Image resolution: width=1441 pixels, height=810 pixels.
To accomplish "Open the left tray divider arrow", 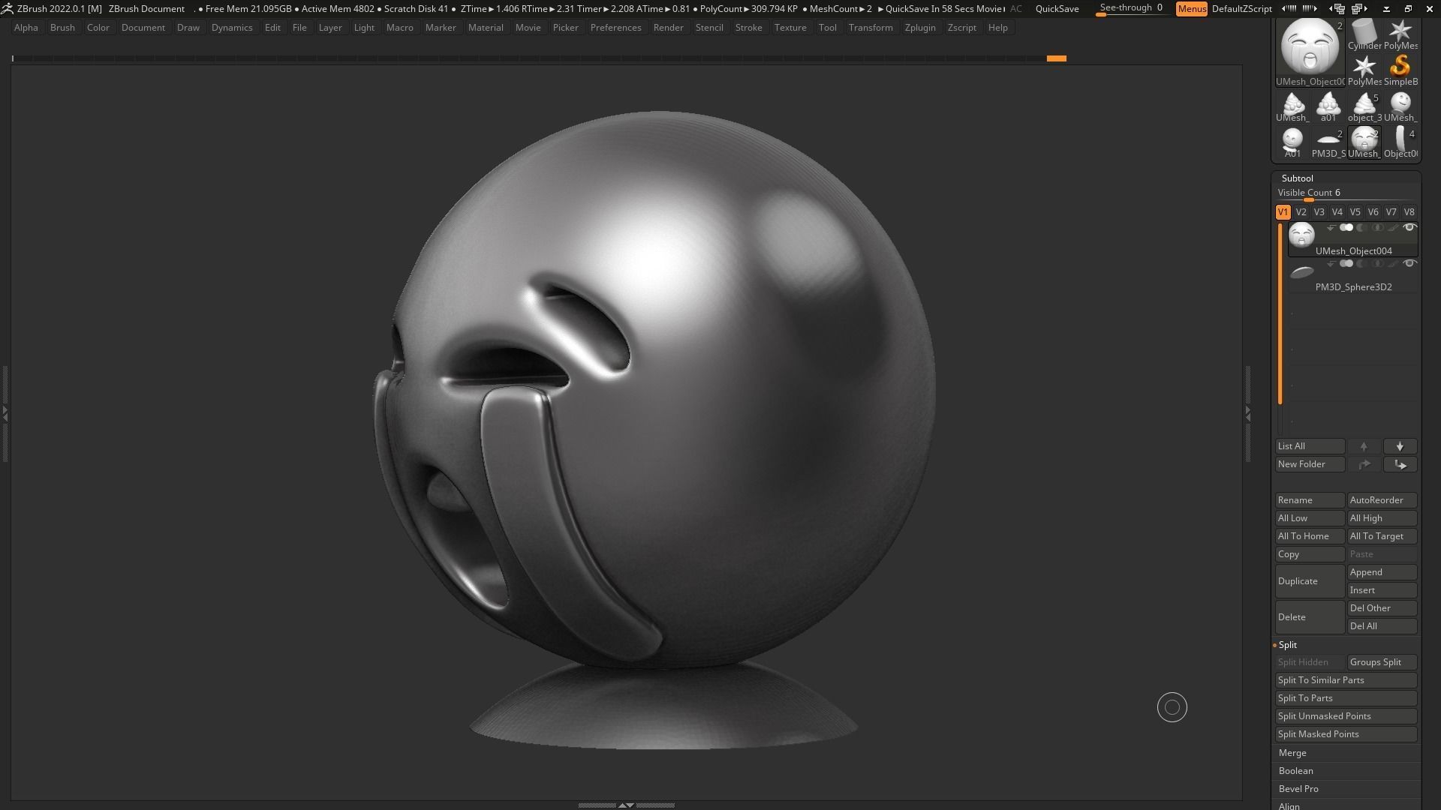I will coord(5,412).
